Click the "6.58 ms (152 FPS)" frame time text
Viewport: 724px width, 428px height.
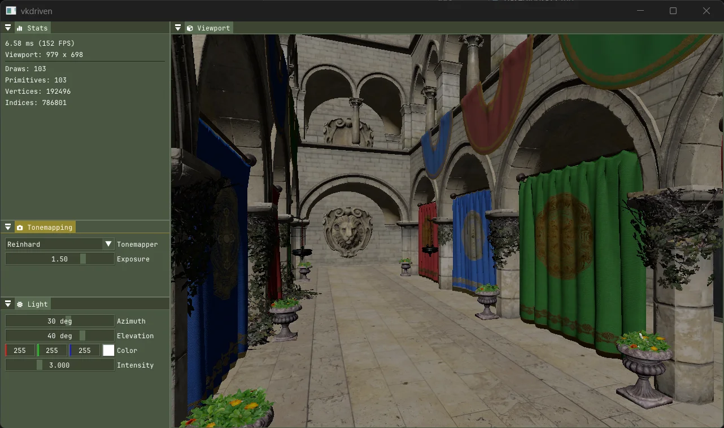pos(40,43)
